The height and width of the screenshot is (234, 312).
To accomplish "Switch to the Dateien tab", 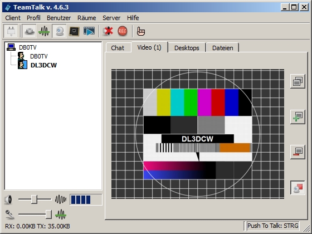I will coord(223,48).
